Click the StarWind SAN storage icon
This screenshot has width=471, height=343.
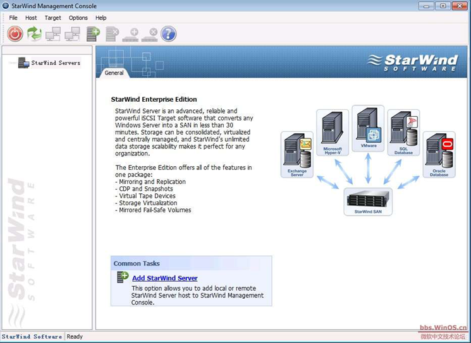point(368,202)
